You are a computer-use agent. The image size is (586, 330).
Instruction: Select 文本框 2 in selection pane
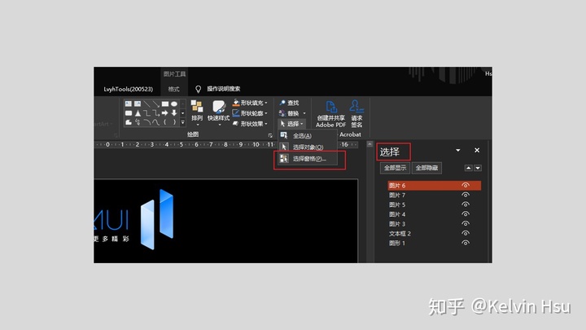pyautogui.click(x=400, y=234)
